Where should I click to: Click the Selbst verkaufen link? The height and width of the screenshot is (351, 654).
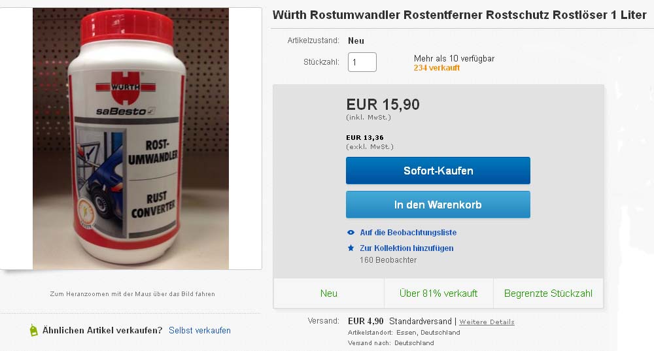tap(199, 331)
